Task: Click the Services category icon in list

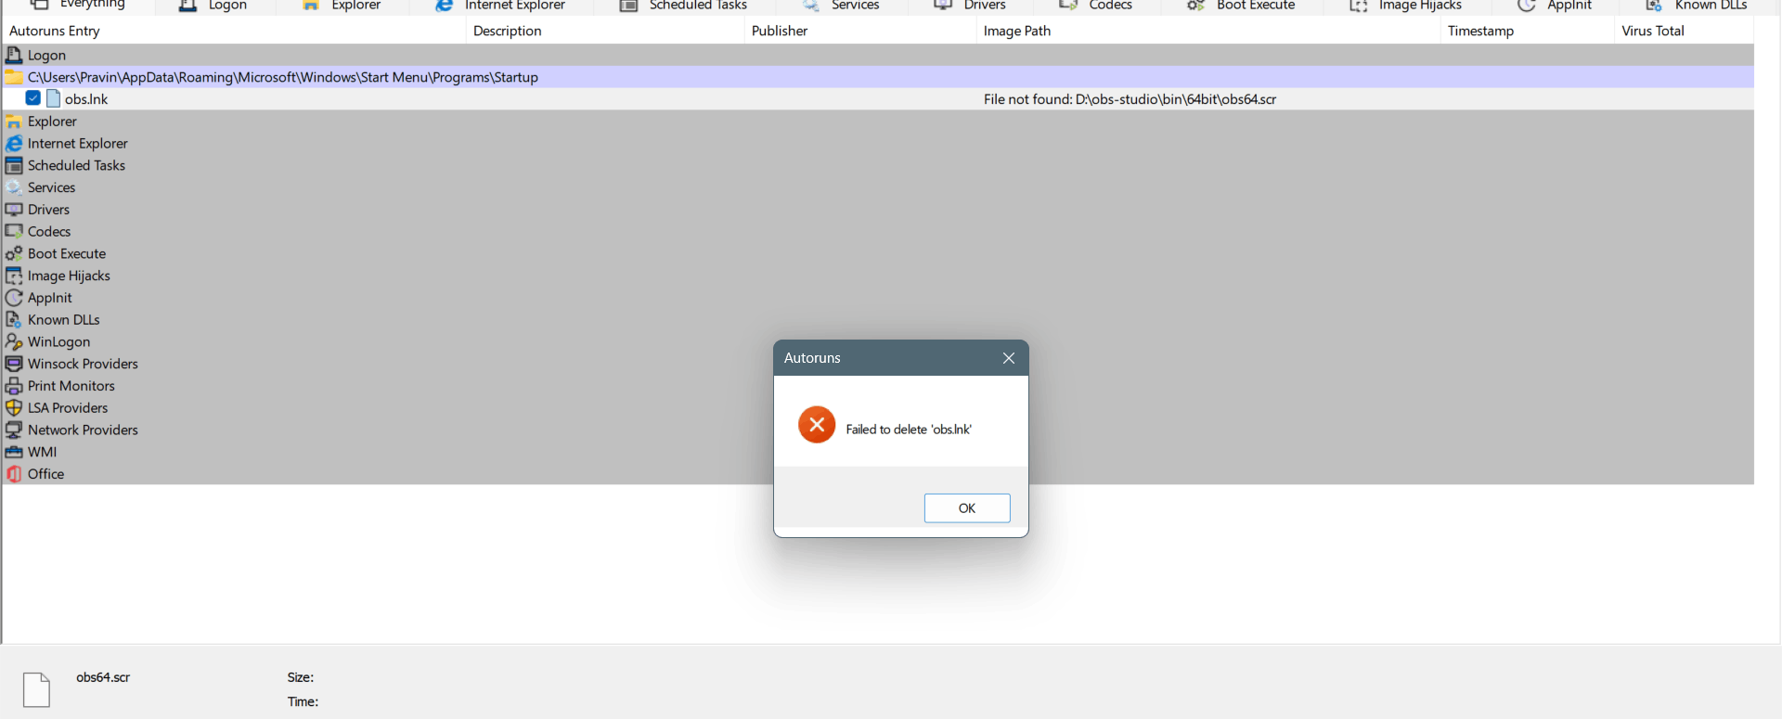Action: click(14, 187)
